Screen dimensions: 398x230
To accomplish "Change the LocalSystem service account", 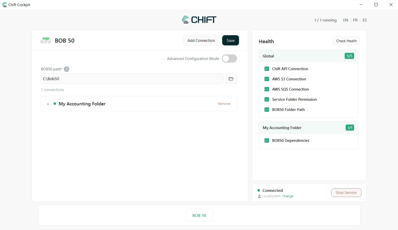I will tap(288, 196).
